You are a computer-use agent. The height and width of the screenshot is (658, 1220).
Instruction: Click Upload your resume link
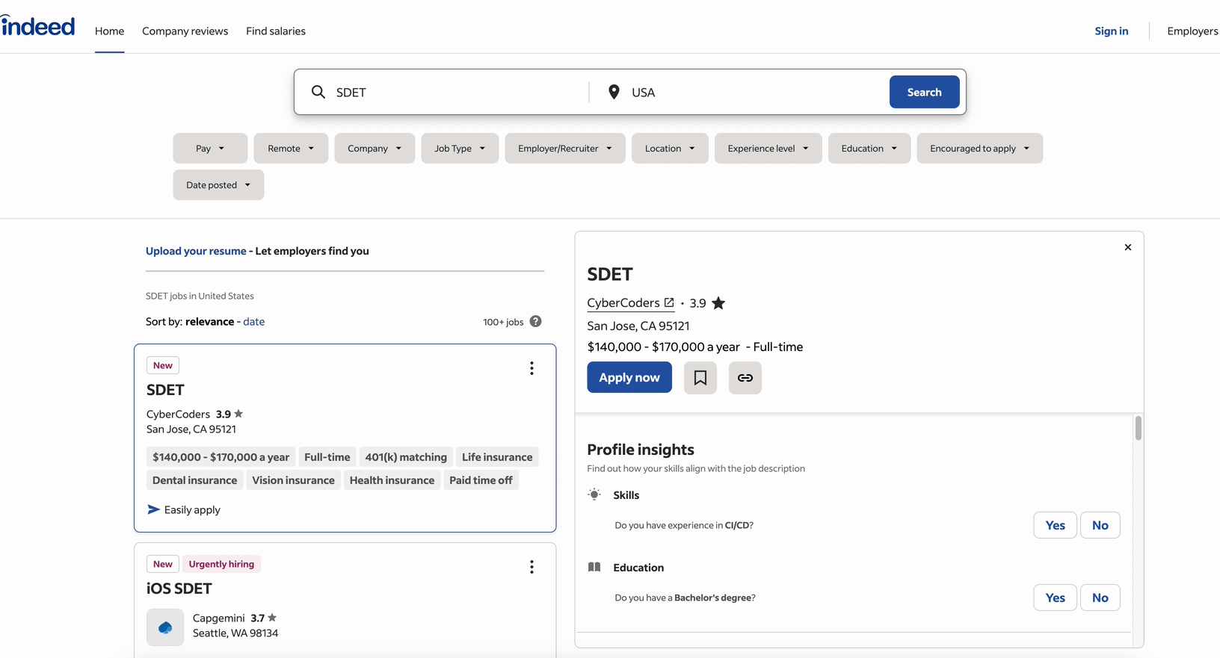click(x=196, y=251)
